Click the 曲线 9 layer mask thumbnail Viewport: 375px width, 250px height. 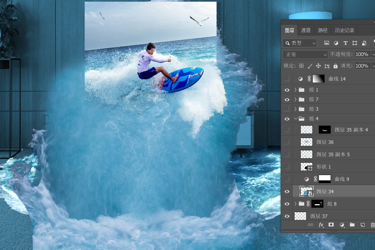pyautogui.click(x=325, y=179)
